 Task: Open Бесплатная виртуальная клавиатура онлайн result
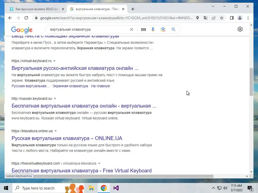[84, 106]
